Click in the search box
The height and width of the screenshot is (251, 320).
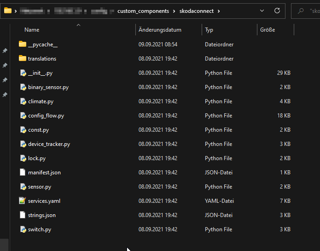[x=314, y=11]
